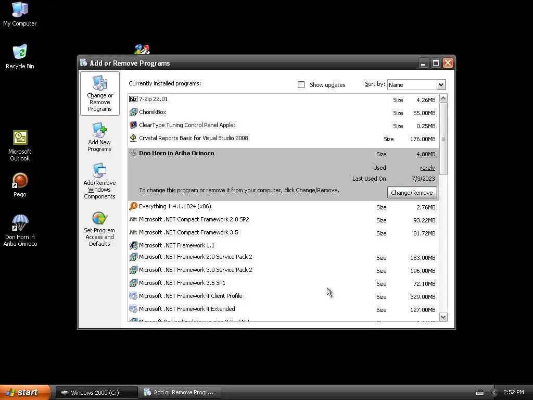Select 7-Zip 22.01 in the list
The height and width of the screenshot is (400, 533).
point(284,99)
